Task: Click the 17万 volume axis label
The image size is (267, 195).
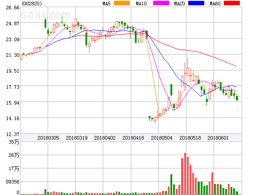Action: (x=14, y=168)
